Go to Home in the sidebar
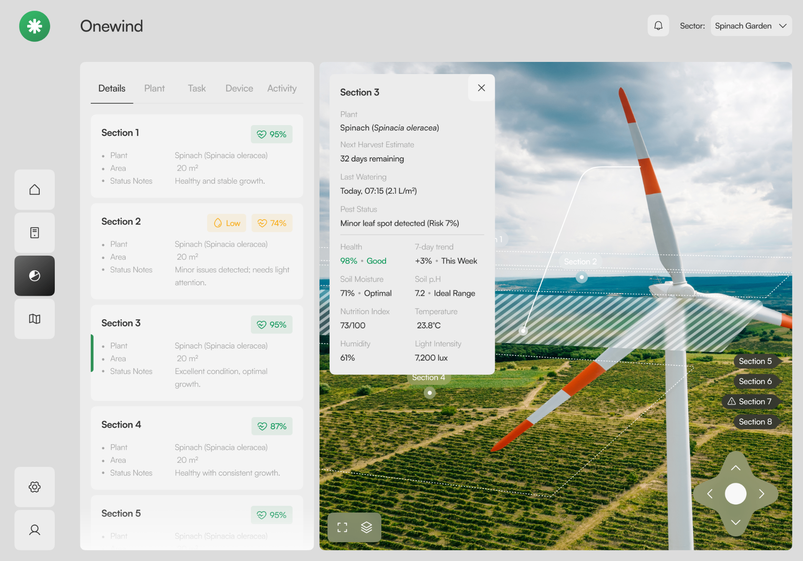 [35, 190]
